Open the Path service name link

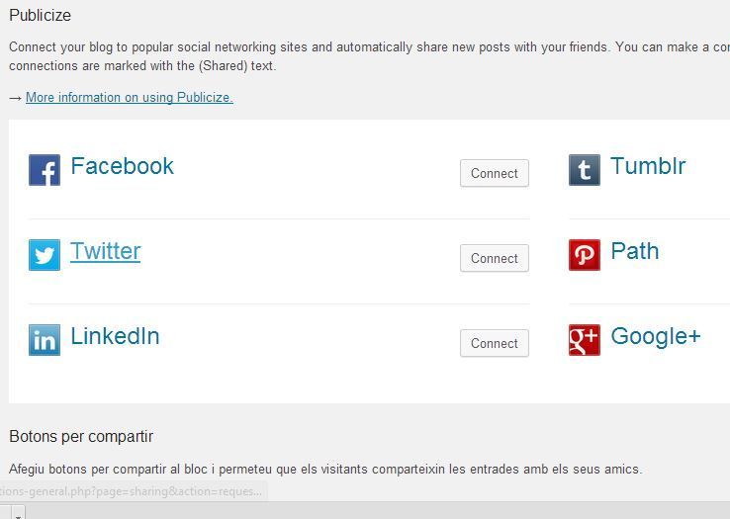click(x=635, y=251)
